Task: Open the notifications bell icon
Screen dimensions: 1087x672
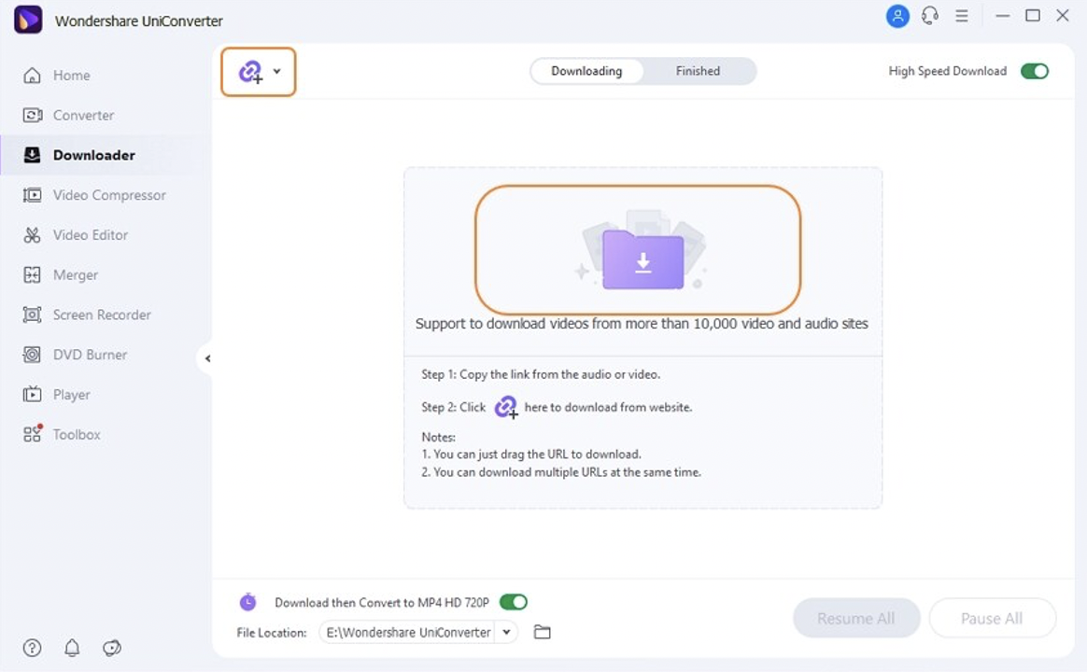Action: [x=72, y=648]
